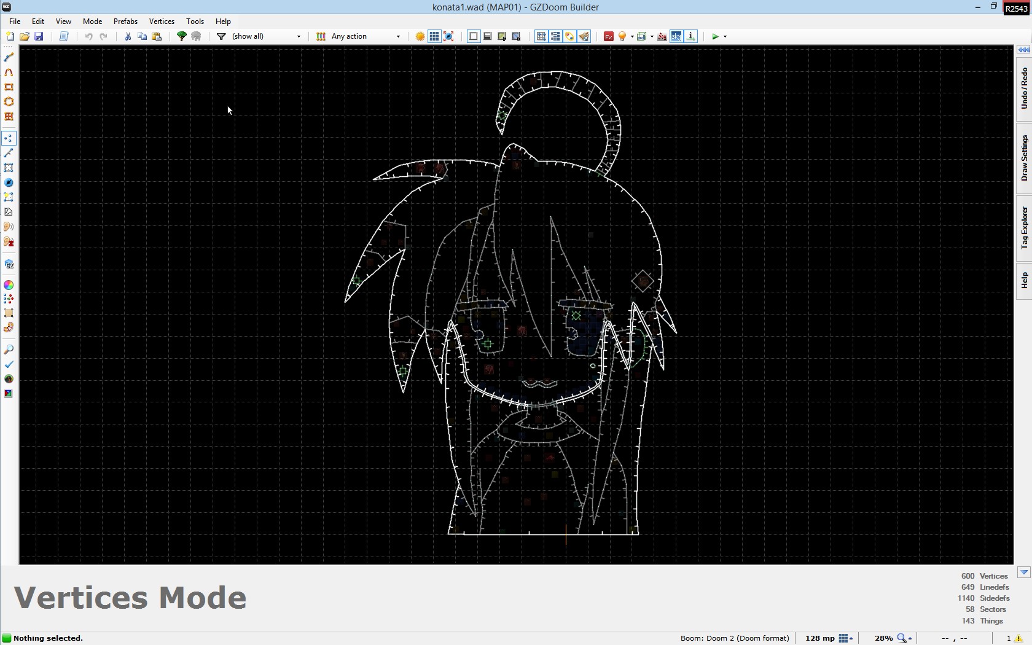The height and width of the screenshot is (645, 1032).
Task: Open grid size selector in status bar
Action: [846, 638]
